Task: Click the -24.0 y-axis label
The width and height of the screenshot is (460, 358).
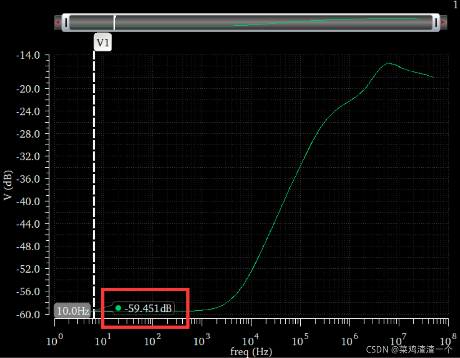Action: tap(28, 112)
